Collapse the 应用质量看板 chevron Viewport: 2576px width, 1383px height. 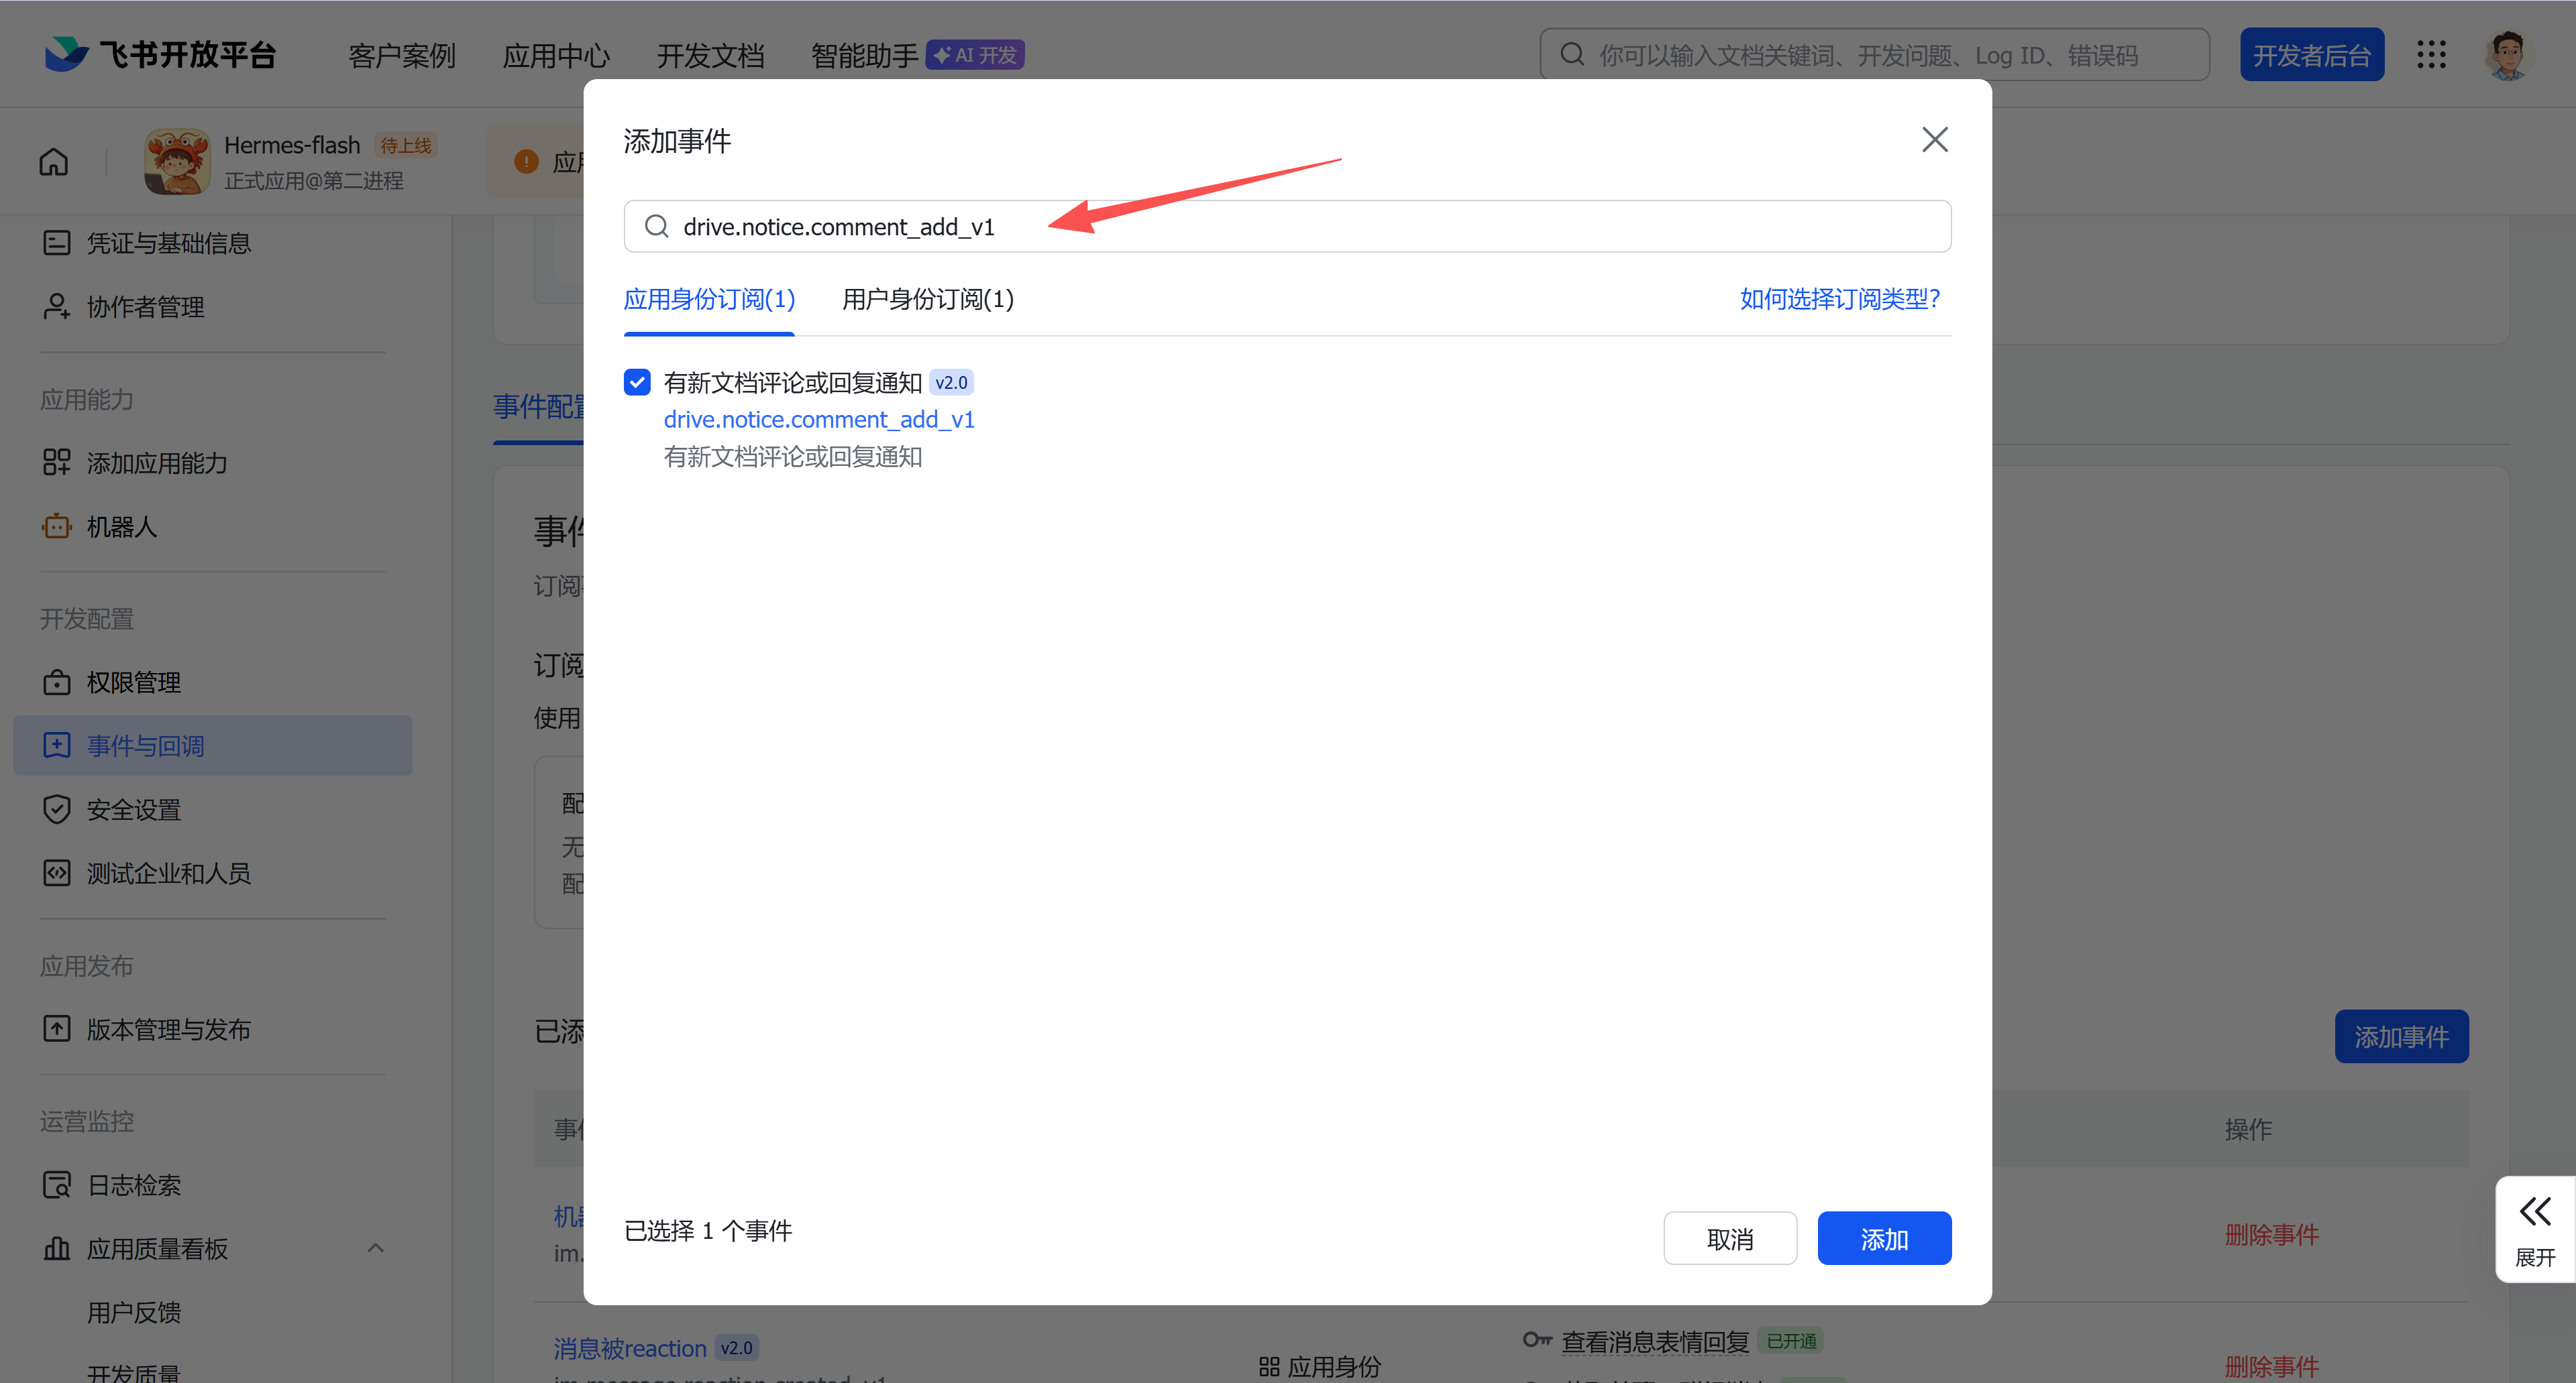coord(376,1248)
